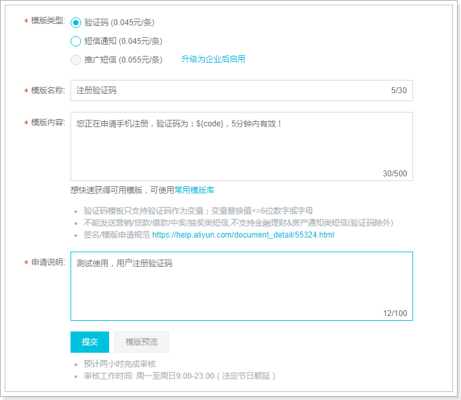Select the 验证码 radio button

[76, 23]
